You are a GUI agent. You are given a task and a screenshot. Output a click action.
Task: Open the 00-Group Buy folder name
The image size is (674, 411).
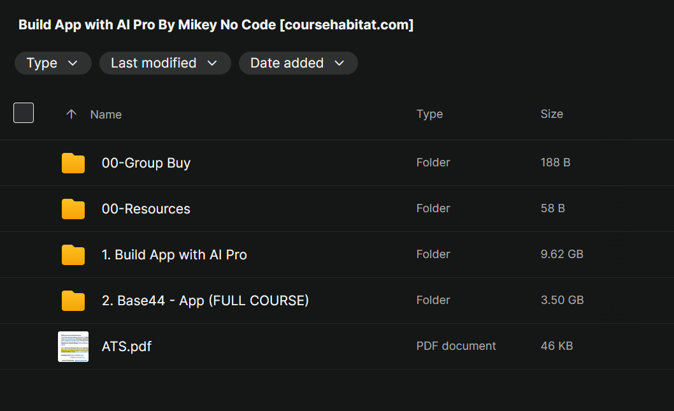(146, 163)
